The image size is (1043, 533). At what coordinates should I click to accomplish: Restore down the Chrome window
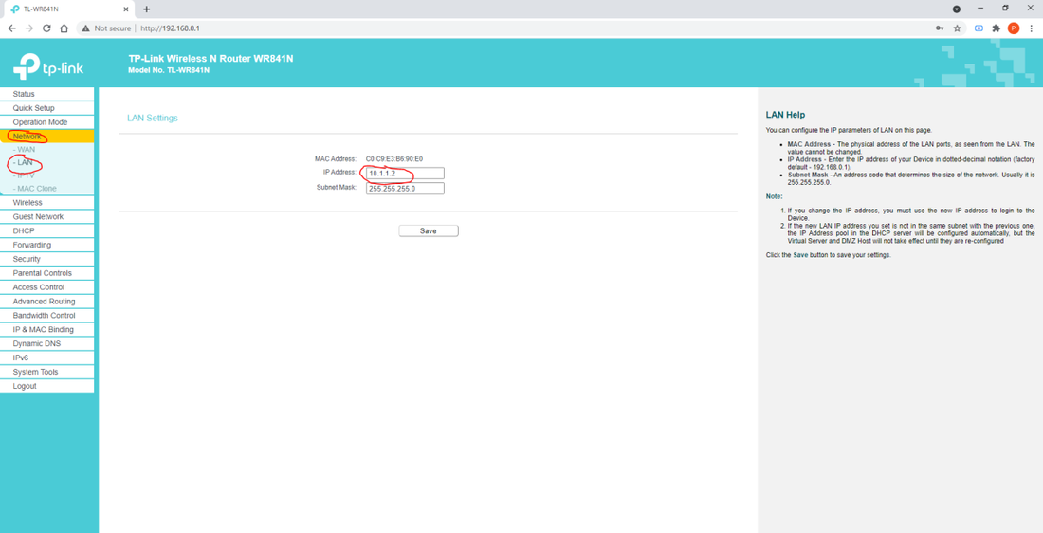(x=1005, y=8)
